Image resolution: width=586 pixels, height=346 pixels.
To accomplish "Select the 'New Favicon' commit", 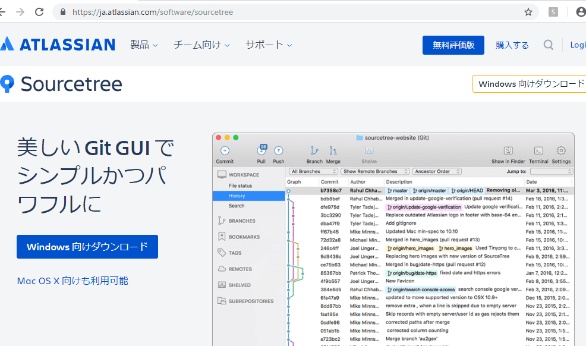I will tap(429, 281).
